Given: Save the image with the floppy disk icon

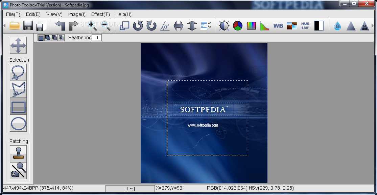Looking at the screenshot, I should (x=28, y=25).
